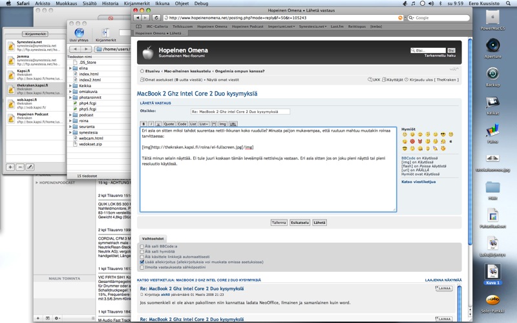Open Imperiumi.net bookmark dropdown
The height and width of the screenshot is (323, 517).
(x=281, y=26)
